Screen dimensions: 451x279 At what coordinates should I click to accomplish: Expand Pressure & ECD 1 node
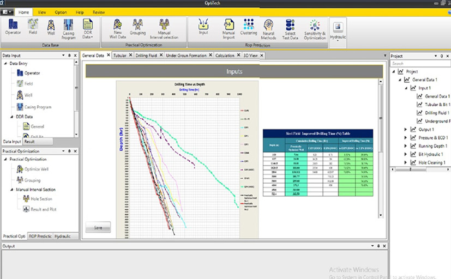coord(405,138)
